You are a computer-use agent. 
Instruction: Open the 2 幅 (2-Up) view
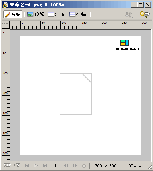click(x=56, y=14)
